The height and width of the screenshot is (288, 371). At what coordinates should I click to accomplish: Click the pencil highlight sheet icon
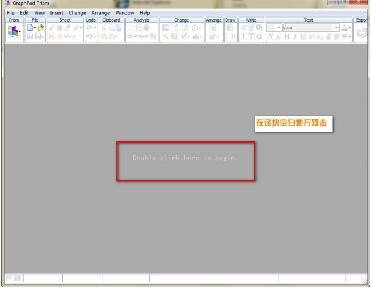tap(52, 27)
